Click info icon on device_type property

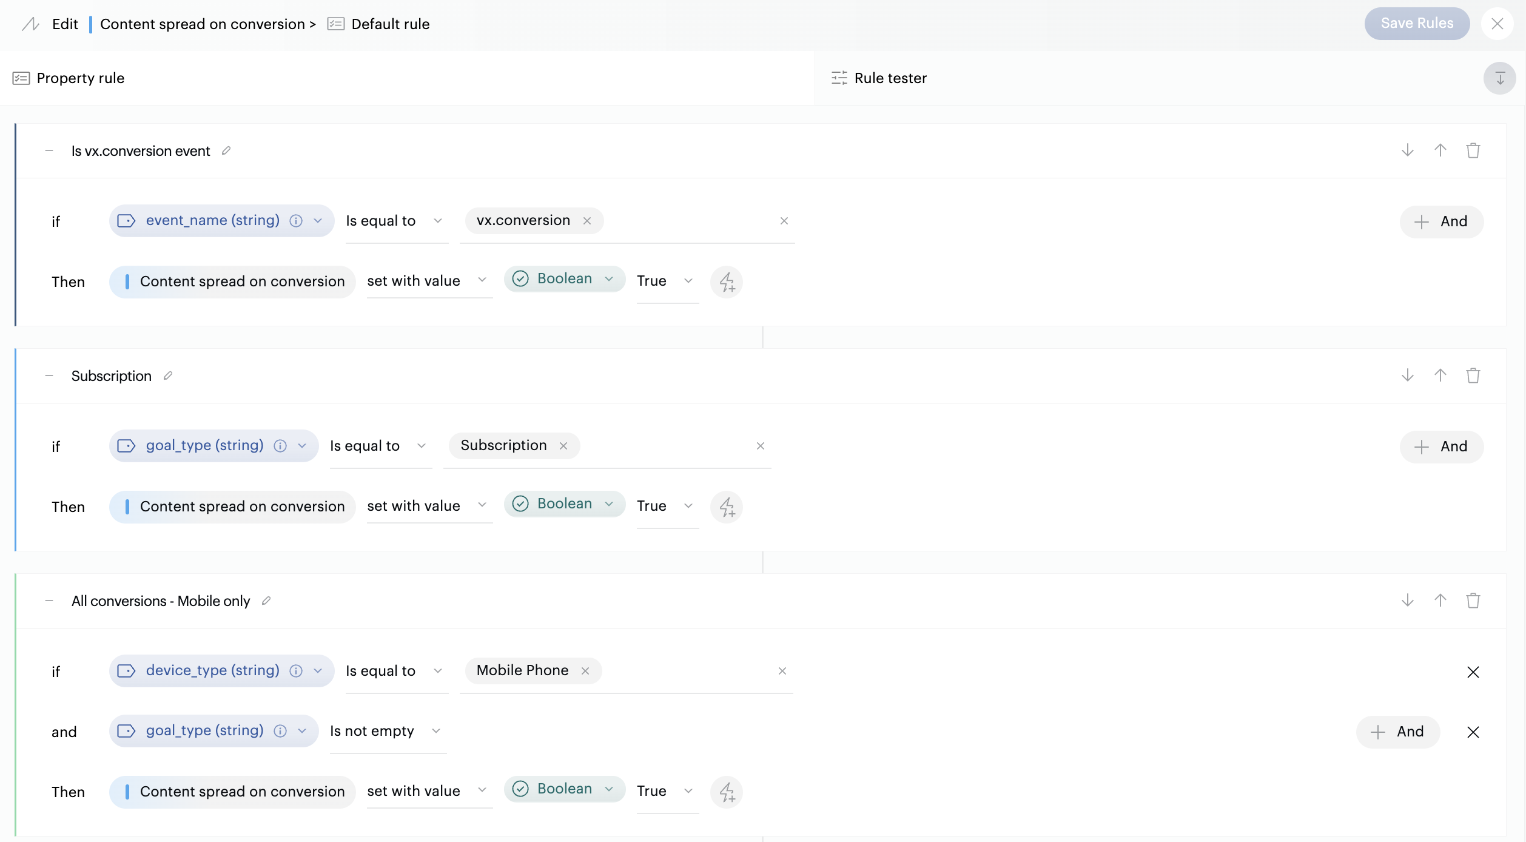coord(295,671)
